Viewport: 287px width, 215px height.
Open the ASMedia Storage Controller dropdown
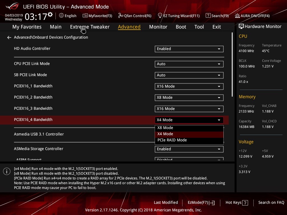(189, 149)
